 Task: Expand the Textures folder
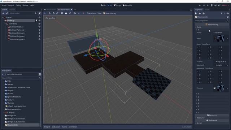click(4, 100)
